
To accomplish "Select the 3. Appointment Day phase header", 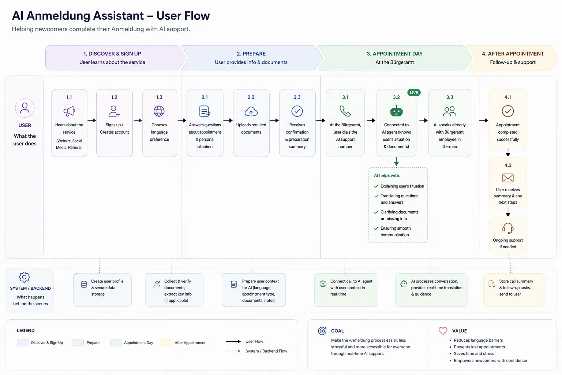I will pyautogui.click(x=394, y=58).
